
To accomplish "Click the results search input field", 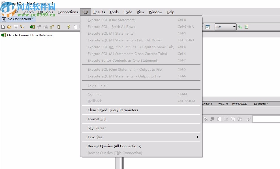I will 266,119.
